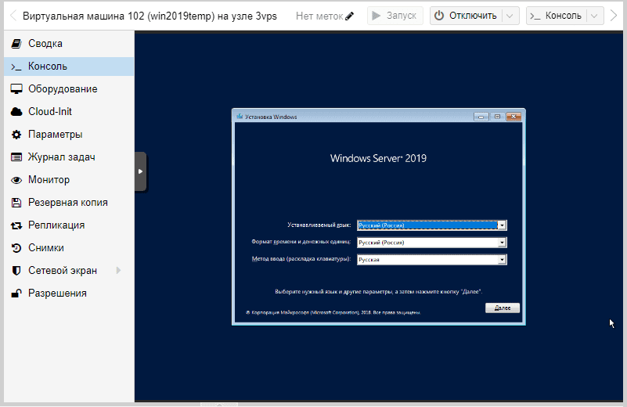The image size is (627, 407).
Task: Open the Оборудование hardware section
Action: [x=69, y=88]
